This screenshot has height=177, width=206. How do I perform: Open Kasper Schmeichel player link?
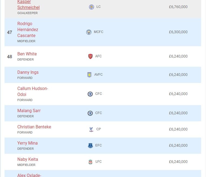click(28, 5)
